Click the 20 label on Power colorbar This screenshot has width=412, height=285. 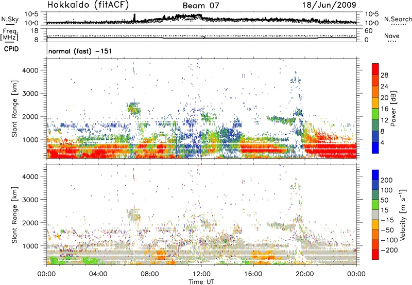(384, 98)
